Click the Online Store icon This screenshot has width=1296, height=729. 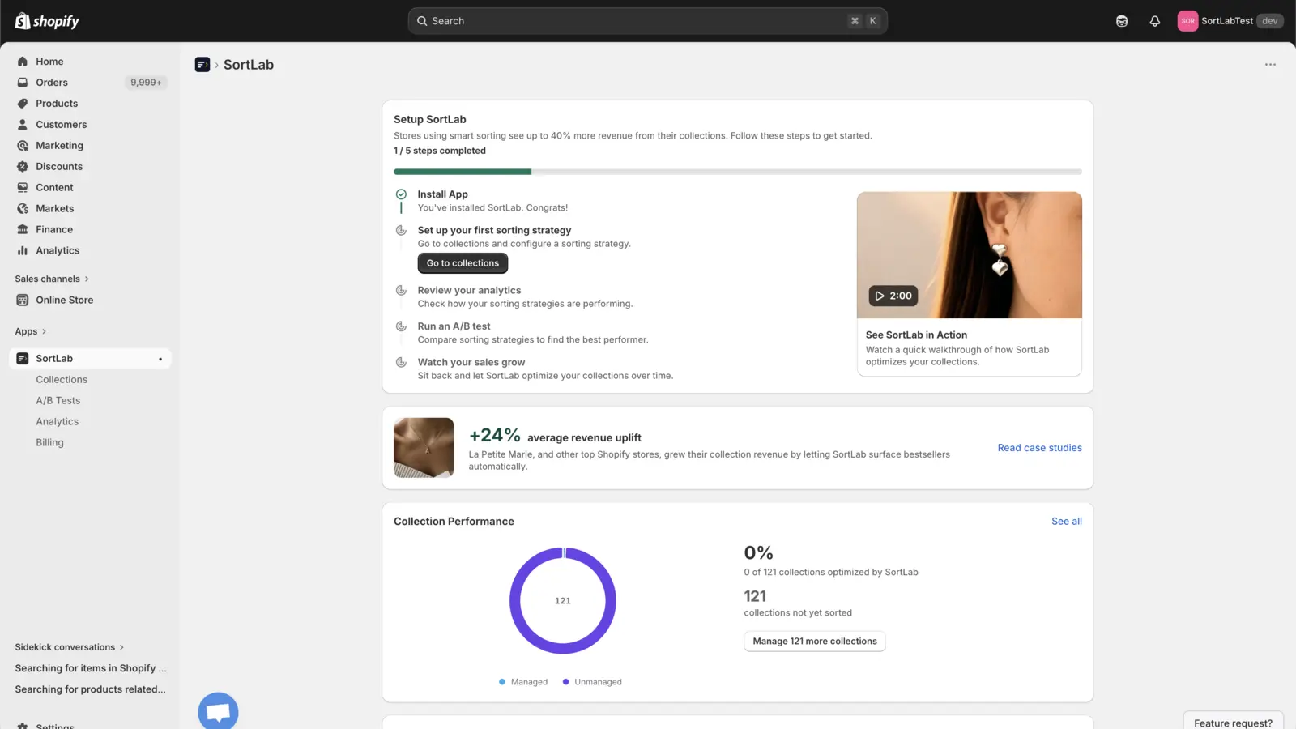(x=23, y=300)
